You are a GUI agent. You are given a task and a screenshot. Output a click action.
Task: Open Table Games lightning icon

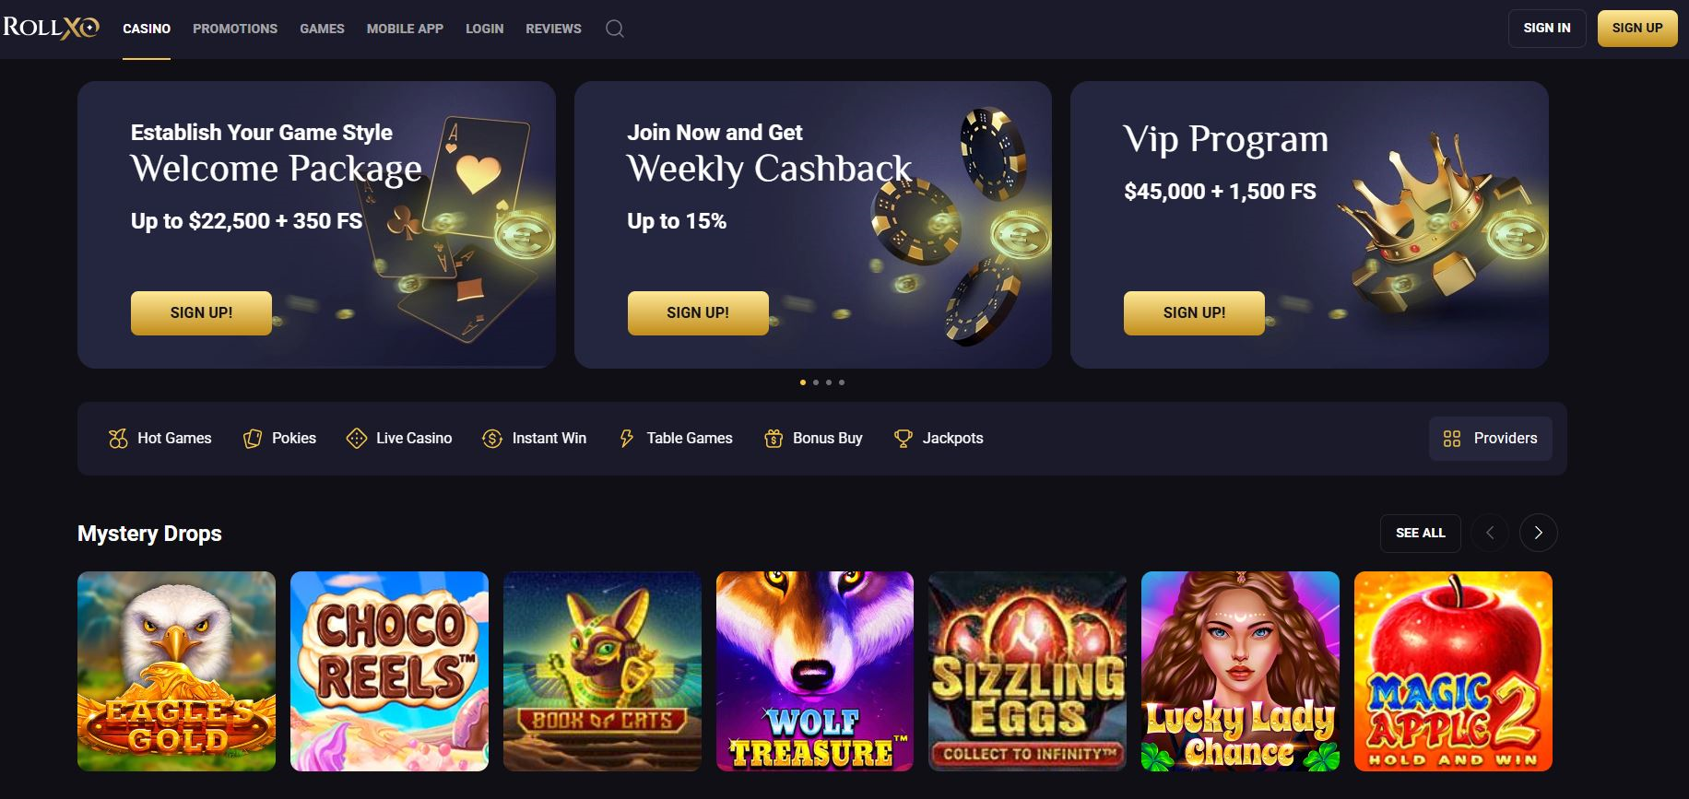click(627, 439)
